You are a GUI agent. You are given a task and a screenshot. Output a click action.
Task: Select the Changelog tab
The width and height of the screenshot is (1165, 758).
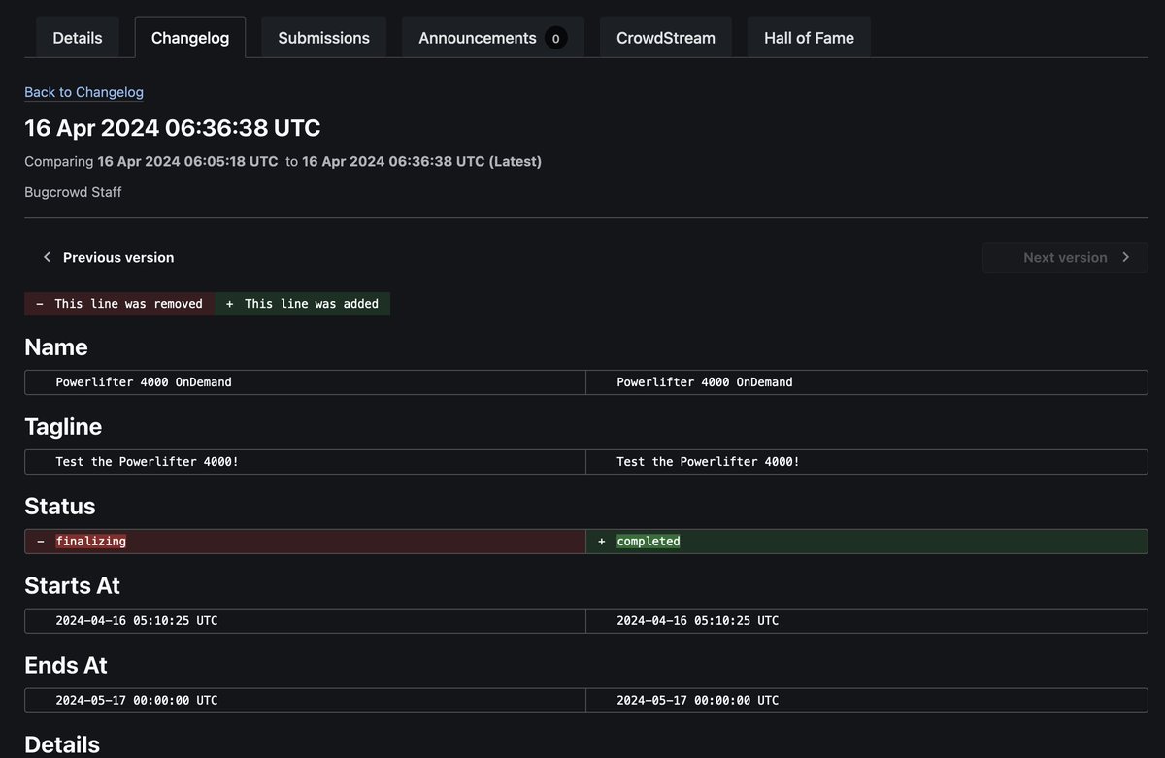pos(189,37)
